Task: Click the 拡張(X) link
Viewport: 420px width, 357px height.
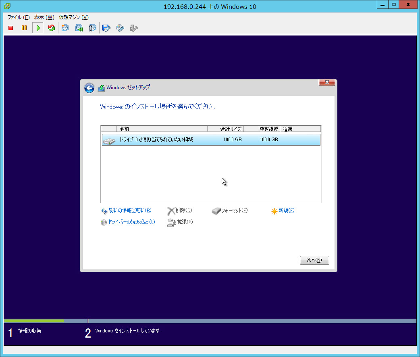Action: tap(185, 222)
